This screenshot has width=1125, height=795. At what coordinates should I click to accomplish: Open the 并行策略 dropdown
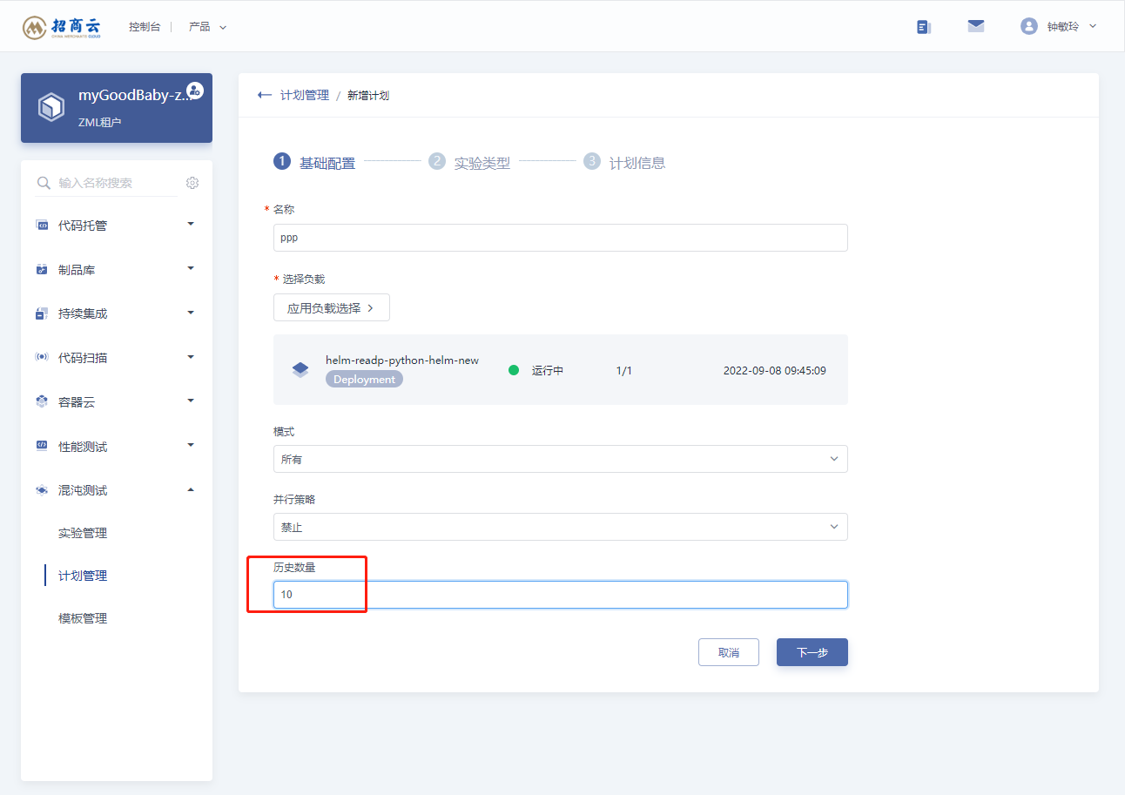561,527
